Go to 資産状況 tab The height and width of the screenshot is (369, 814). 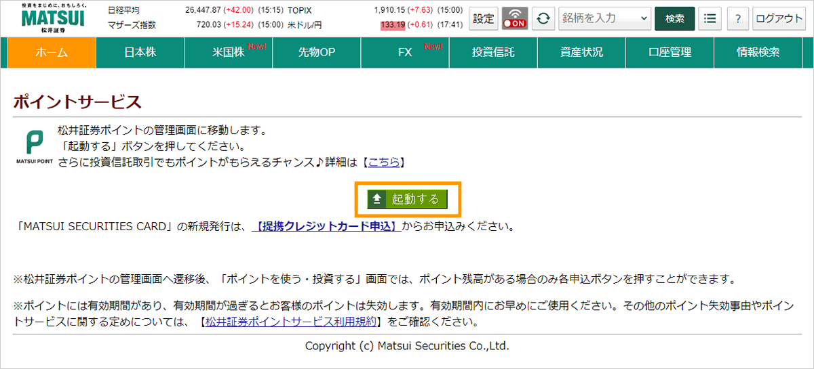pos(581,52)
